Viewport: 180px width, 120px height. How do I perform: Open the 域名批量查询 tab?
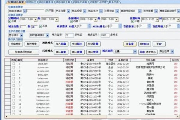click(x=46, y=2)
